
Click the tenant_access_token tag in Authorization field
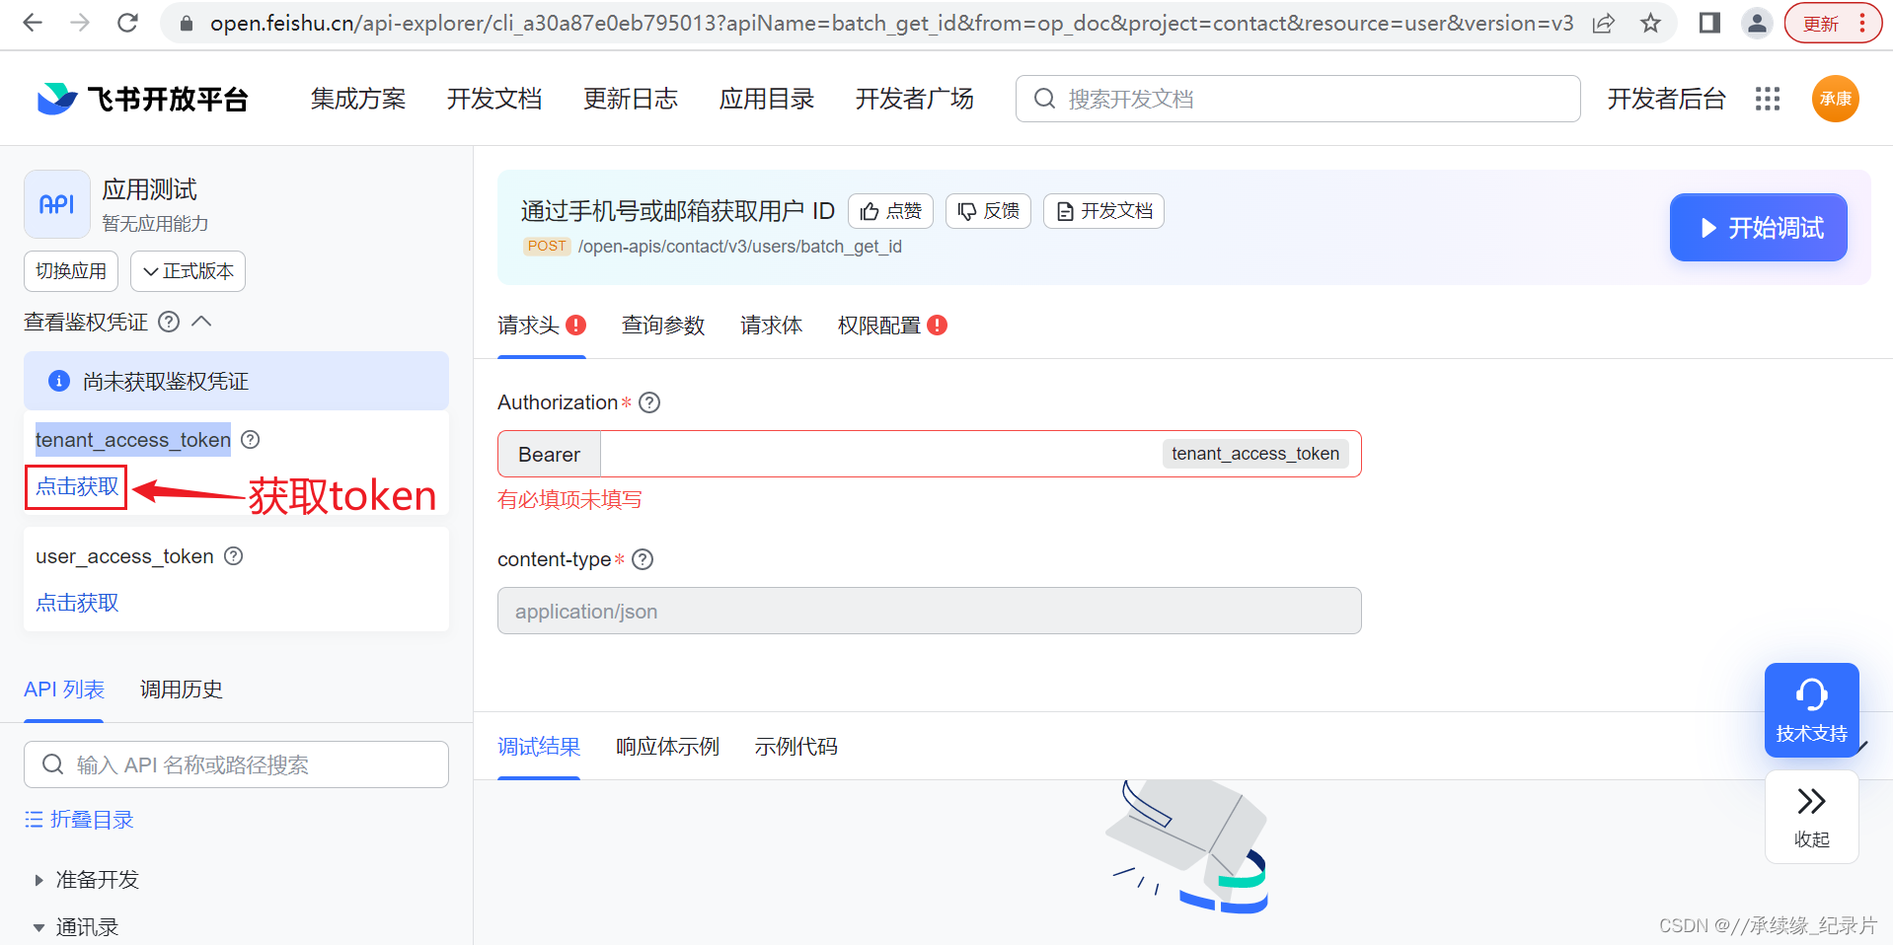click(x=1255, y=454)
